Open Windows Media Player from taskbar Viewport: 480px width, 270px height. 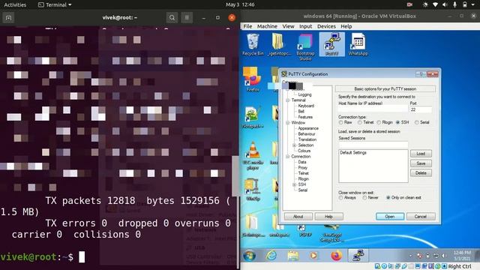tap(314, 255)
